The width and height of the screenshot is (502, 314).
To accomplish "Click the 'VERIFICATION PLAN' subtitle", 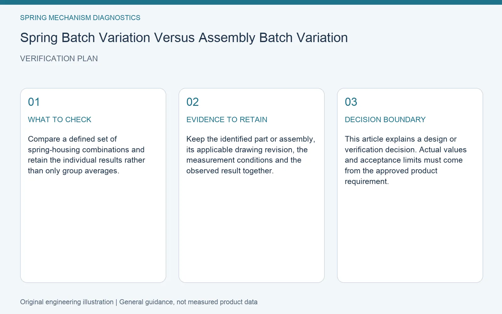I will pyautogui.click(x=59, y=59).
